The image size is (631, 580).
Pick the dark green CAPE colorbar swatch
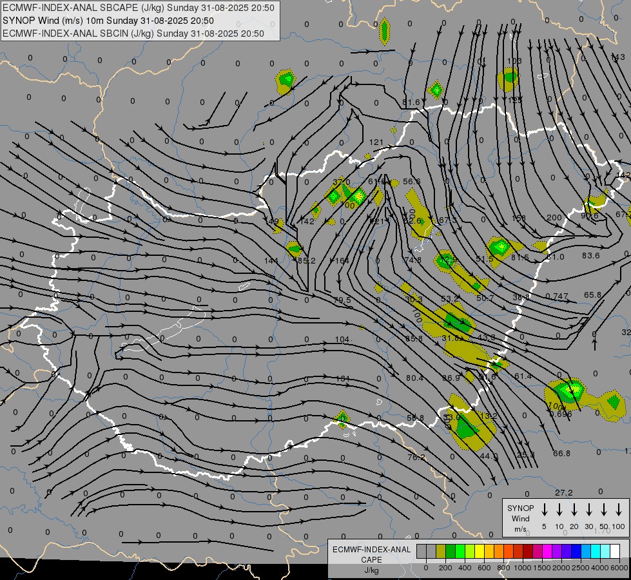click(x=451, y=552)
